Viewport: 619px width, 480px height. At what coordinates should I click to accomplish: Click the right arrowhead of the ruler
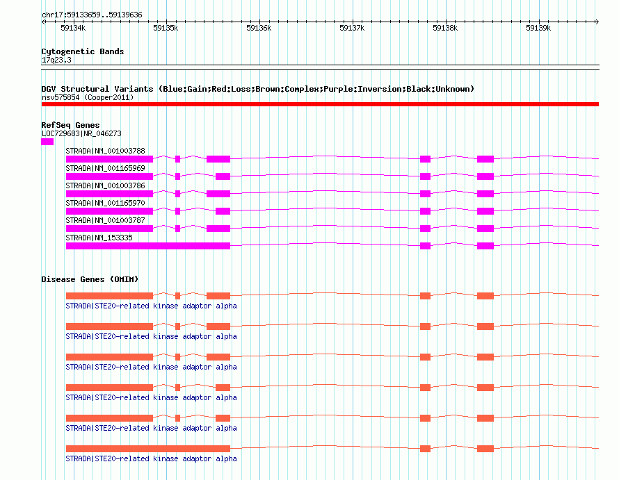click(x=597, y=22)
